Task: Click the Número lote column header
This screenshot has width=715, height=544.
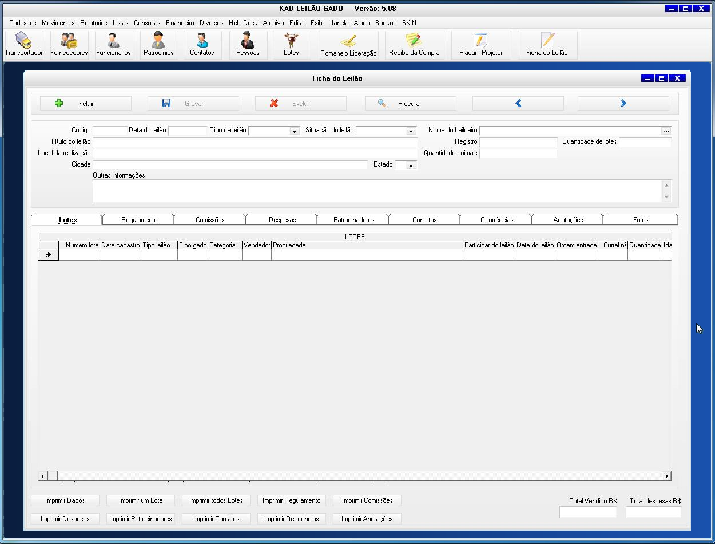Action: pos(79,245)
